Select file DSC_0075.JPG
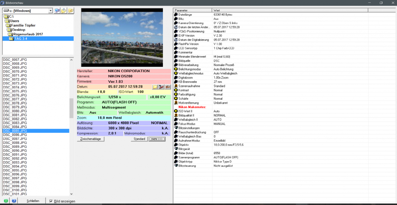Image resolution: width=397 pixels, height=205 pixels. [x=15, y=91]
